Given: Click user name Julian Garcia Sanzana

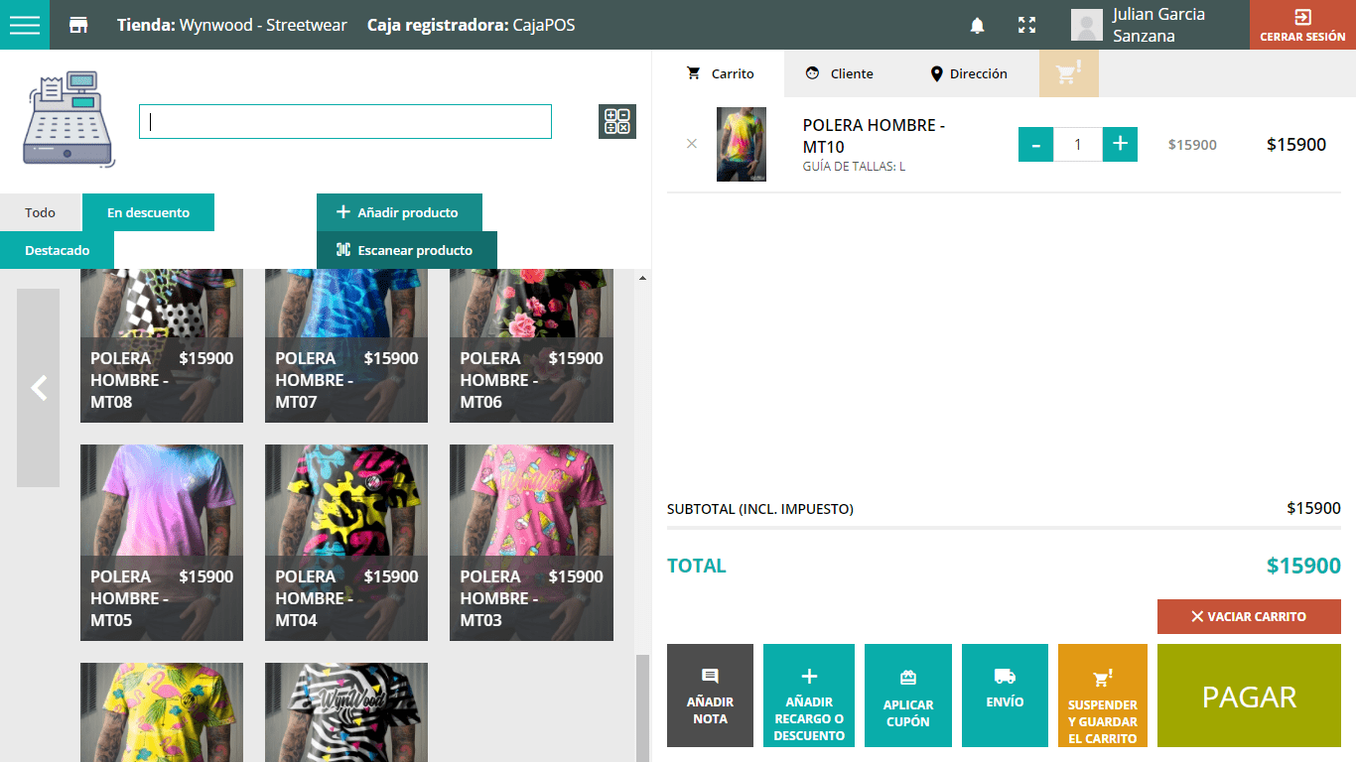Looking at the screenshot, I should [x=1158, y=25].
